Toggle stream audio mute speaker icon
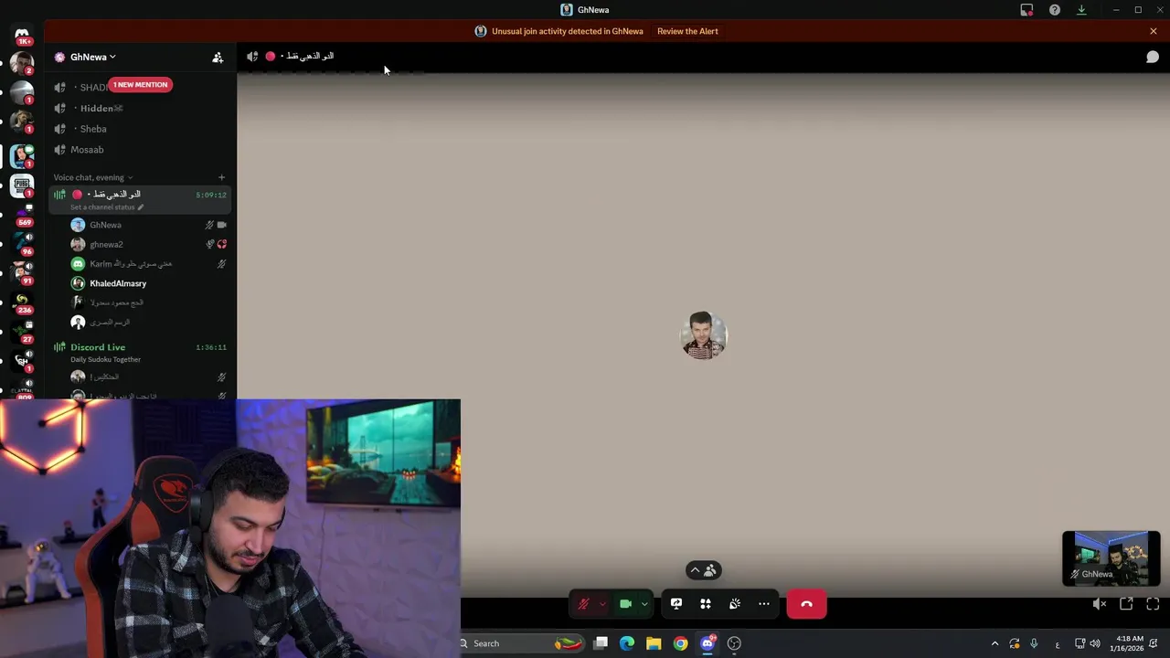 1100,604
